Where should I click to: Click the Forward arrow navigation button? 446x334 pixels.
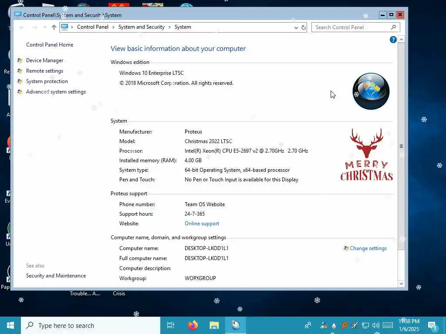[35, 27]
